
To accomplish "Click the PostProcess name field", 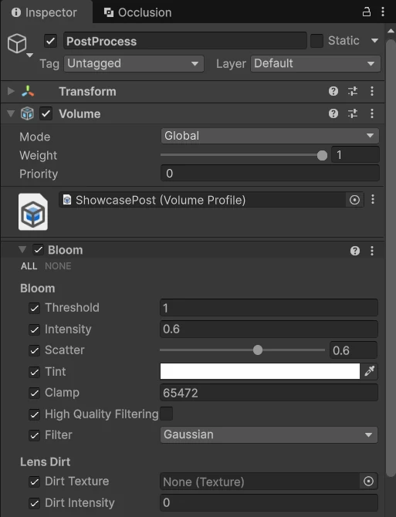I will [x=185, y=41].
